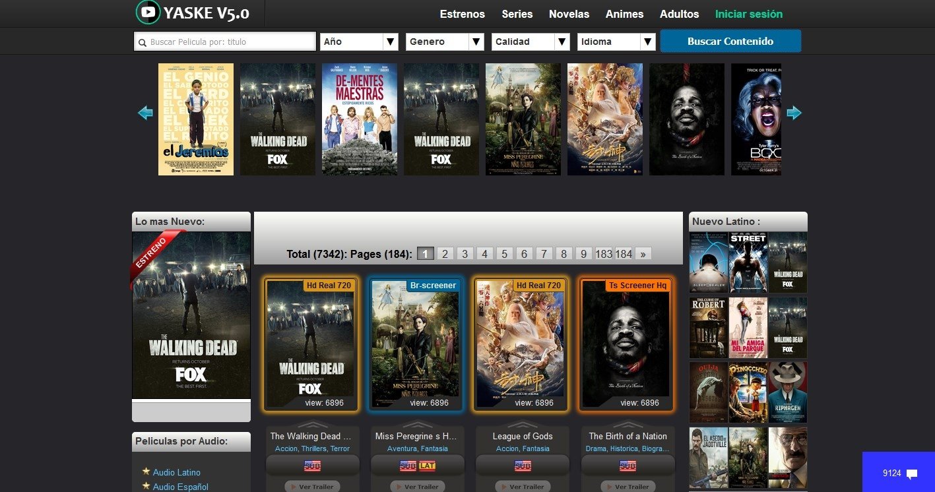Go to page 9 of results
935x492 pixels.
[584, 254]
